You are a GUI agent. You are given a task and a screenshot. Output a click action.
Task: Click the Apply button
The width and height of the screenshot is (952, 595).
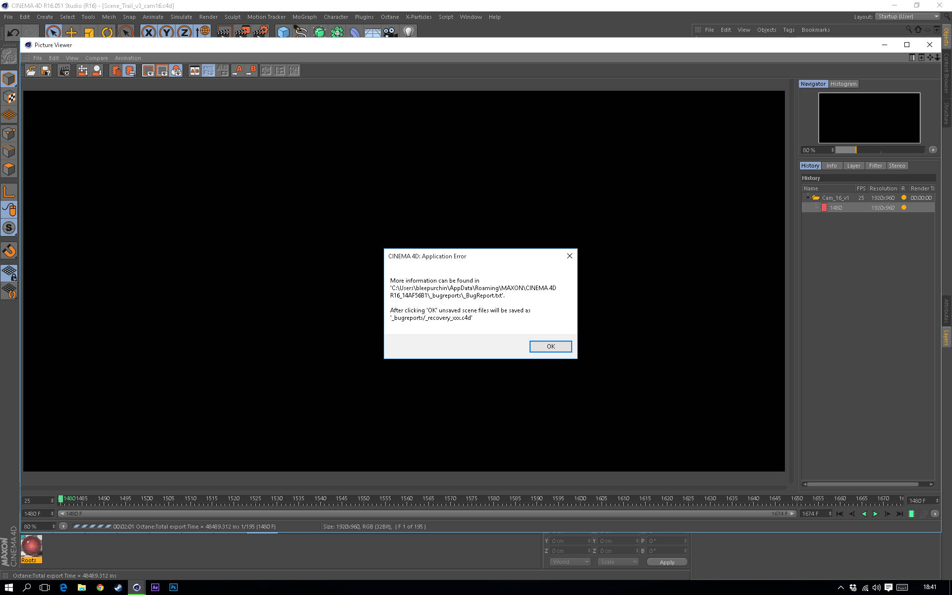click(667, 562)
